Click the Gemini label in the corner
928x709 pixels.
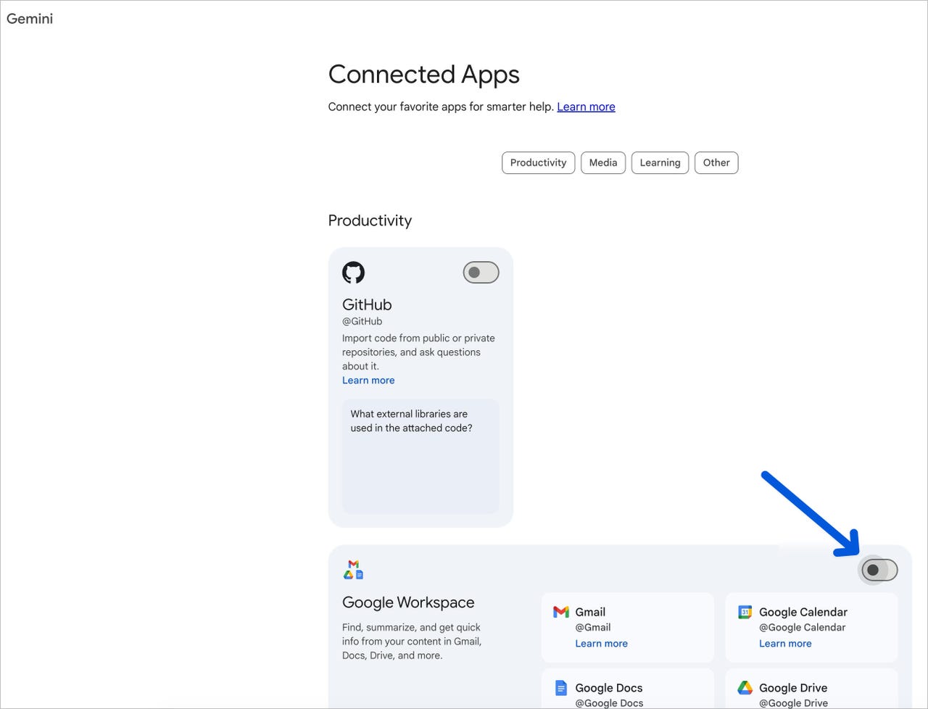tap(30, 19)
